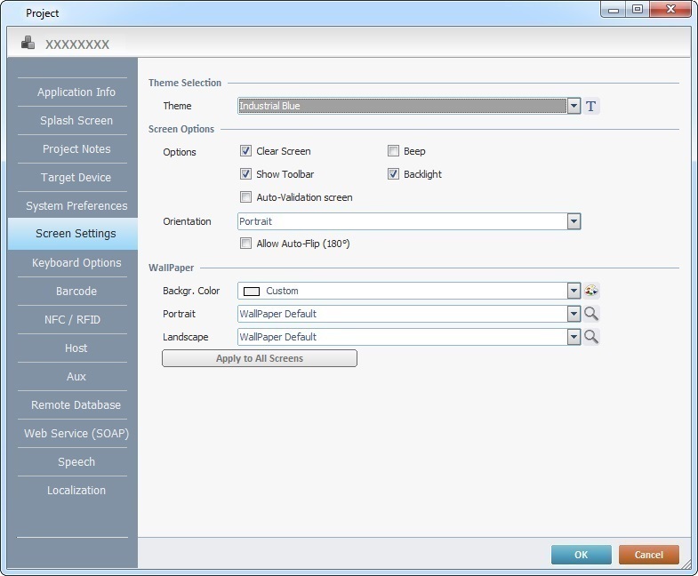This screenshot has width=698, height=576.
Task: Click the Custom background color swatch
Action: point(252,292)
